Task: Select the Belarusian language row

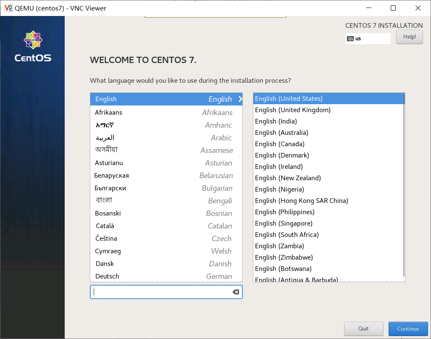Action: pyautogui.click(x=166, y=176)
